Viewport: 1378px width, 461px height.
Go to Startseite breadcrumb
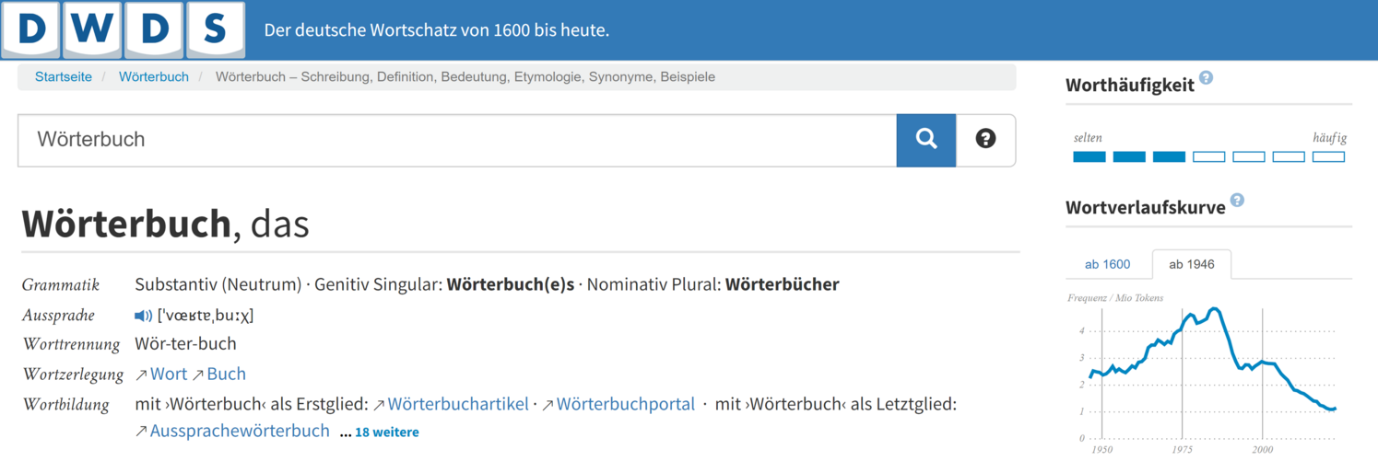pyautogui.click(x=64, y=77)
